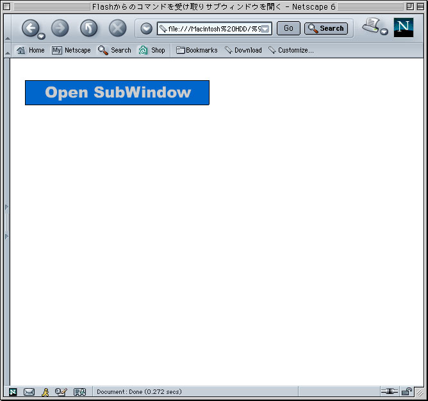Viewport: 428px width, 401px height.
Task: Click the Go button
Action: pyautogui.click(x=288, y=28)
